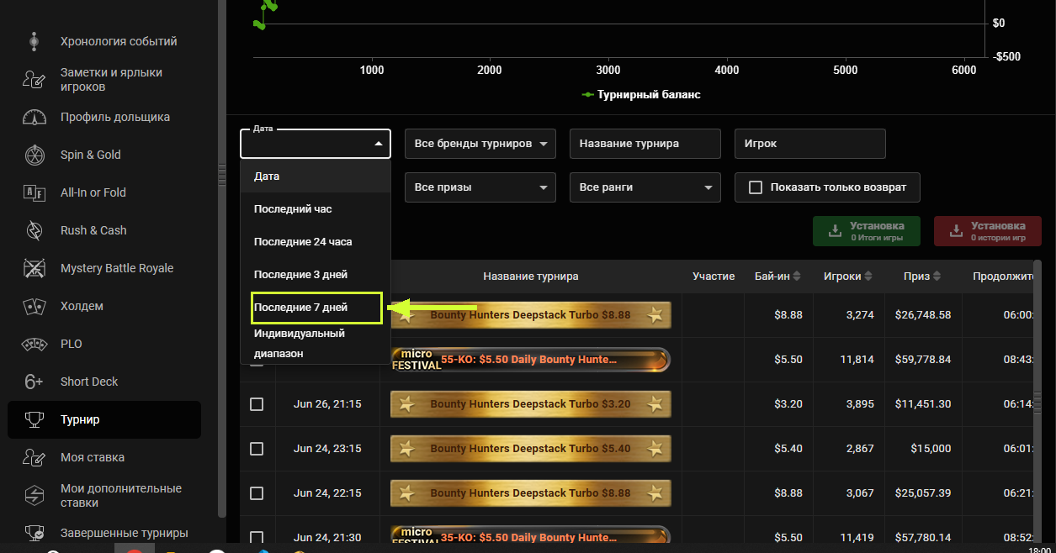This screenshot has width=1056, height=553.
Task: Click the prize cell $15,000
Action: coord(931,449)
